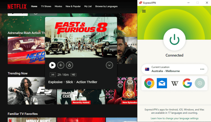Open Movies in Netflix navigation
The image size is (211, 122).
click(58, 6)
